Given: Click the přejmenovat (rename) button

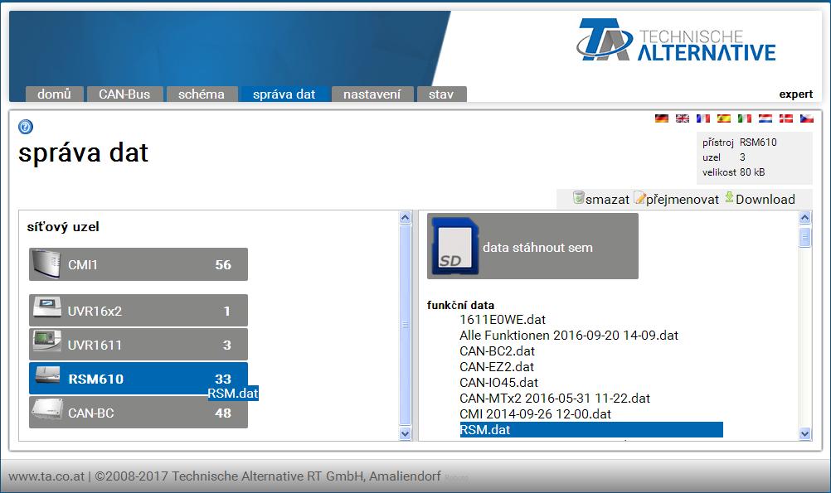Looking at the screenshot, I should pos(677,199).
